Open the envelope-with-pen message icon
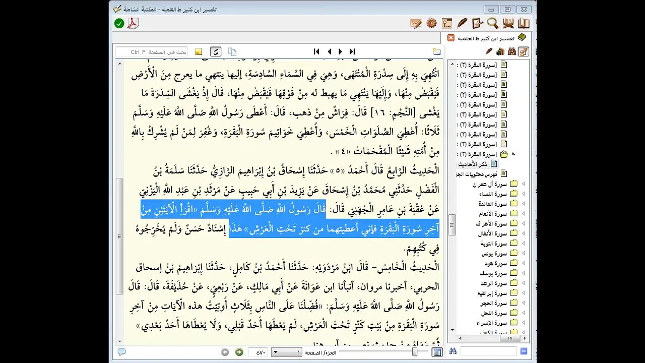 click(416, 23)
